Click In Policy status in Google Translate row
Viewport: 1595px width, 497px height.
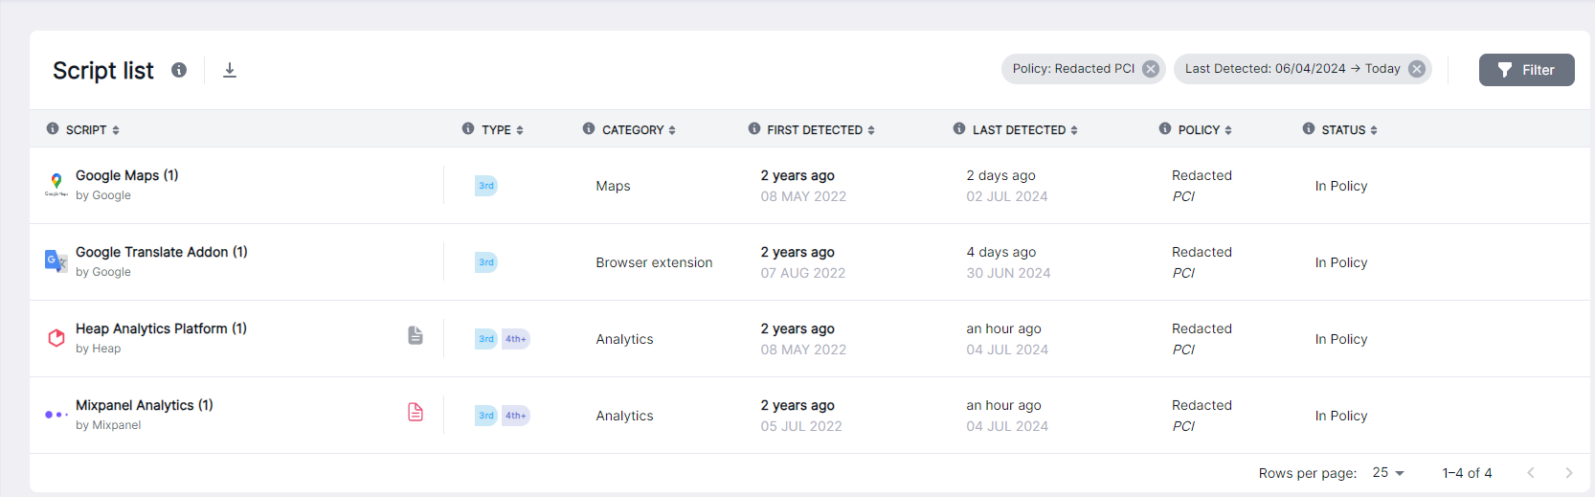(1341, 262)
